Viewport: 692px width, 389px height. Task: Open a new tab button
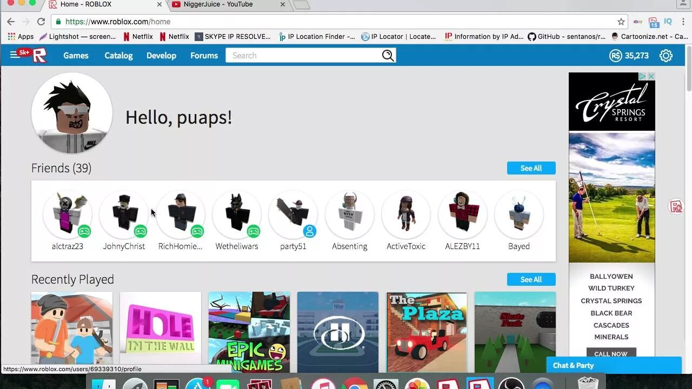(301, 5)
